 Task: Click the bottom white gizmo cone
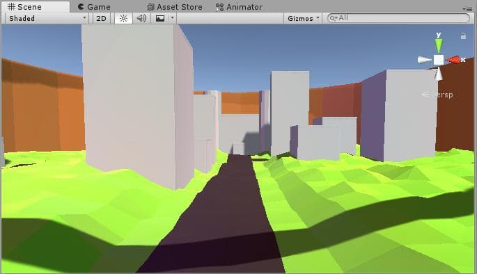pos(439,74)
